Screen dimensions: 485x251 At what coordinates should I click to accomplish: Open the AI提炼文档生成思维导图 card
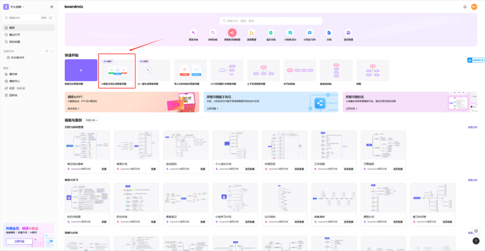117,70
